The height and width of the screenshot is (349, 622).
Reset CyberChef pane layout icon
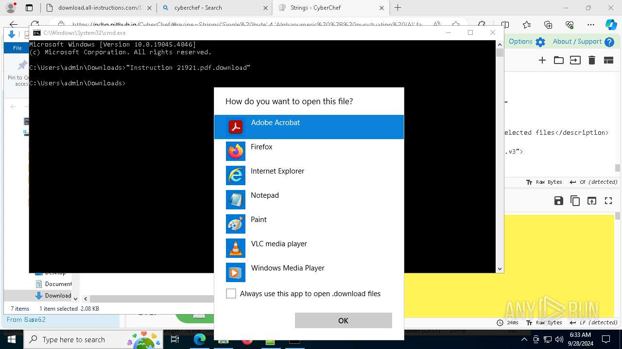point(608,60)
